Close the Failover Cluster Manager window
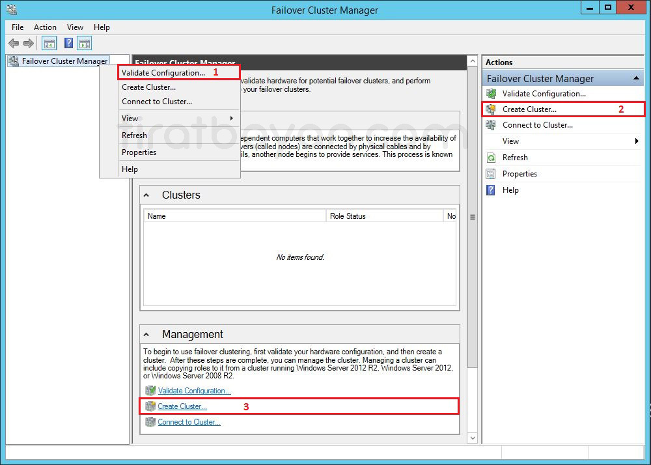The height and width of the screenshot is (465, 651). click(631, 7)
